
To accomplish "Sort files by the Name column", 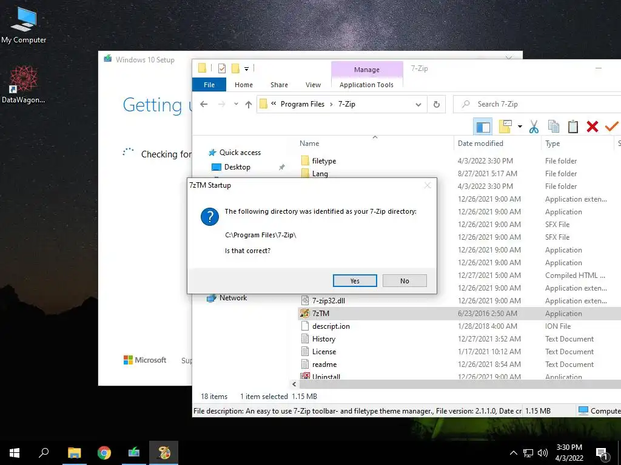I will pyautogui.click(x=309, y=143).
